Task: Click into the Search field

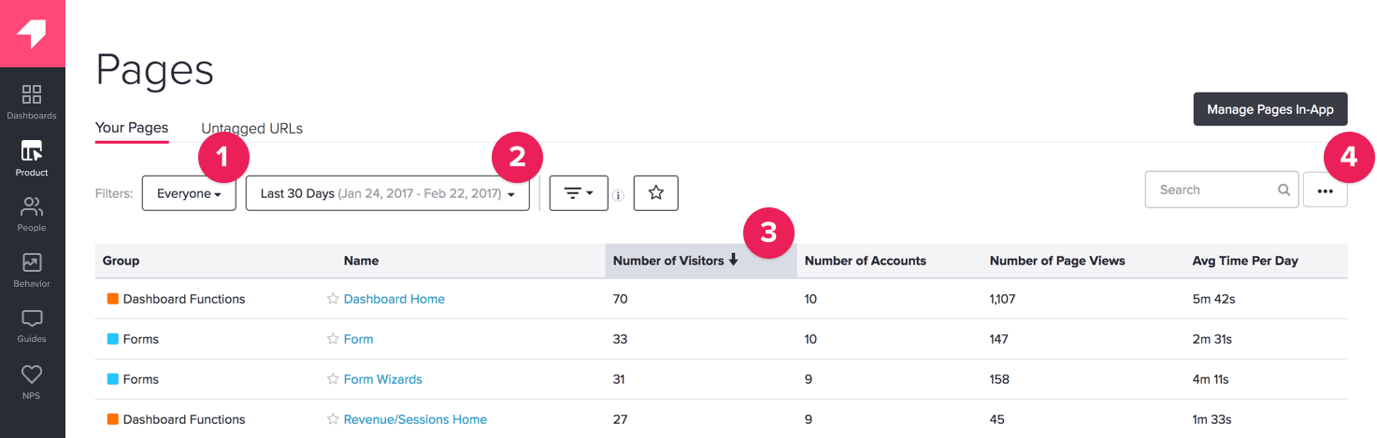Action: coord(1213,190)
